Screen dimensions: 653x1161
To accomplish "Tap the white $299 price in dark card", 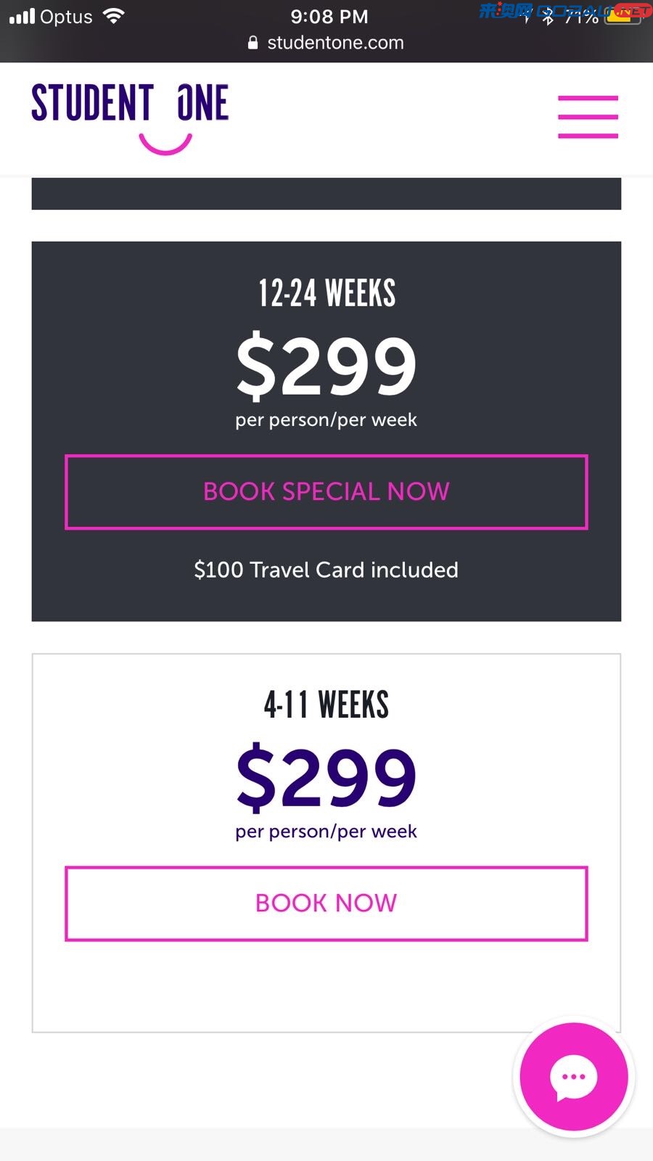I will click(326, 365).
